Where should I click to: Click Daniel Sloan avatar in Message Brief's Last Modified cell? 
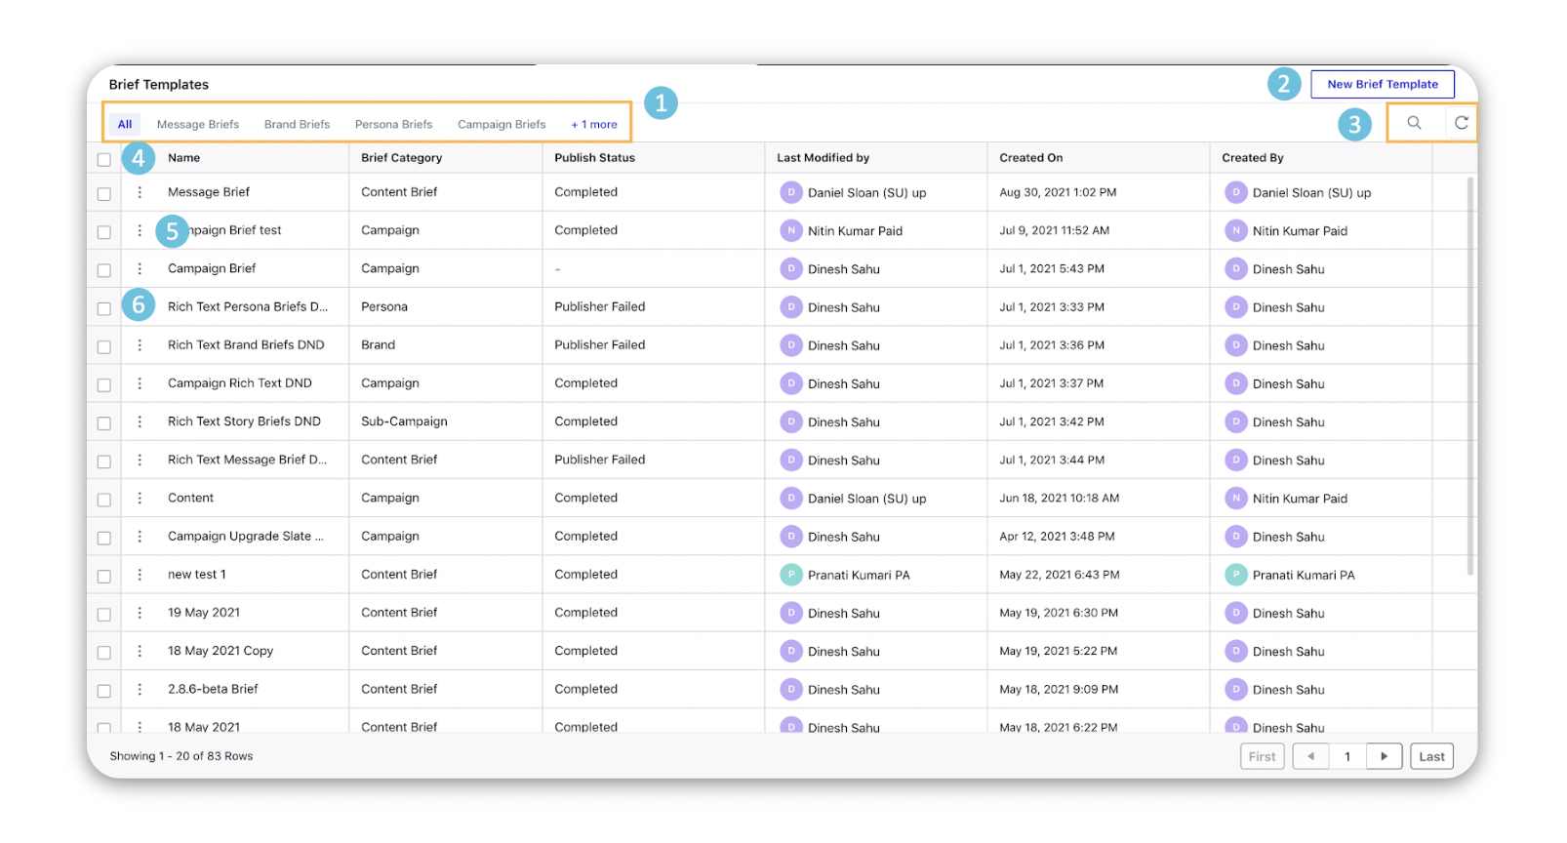(791, 192)
